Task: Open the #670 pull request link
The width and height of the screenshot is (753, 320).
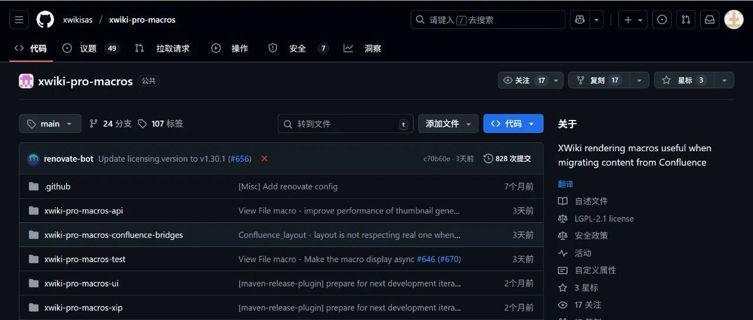Action: (449, 259)
